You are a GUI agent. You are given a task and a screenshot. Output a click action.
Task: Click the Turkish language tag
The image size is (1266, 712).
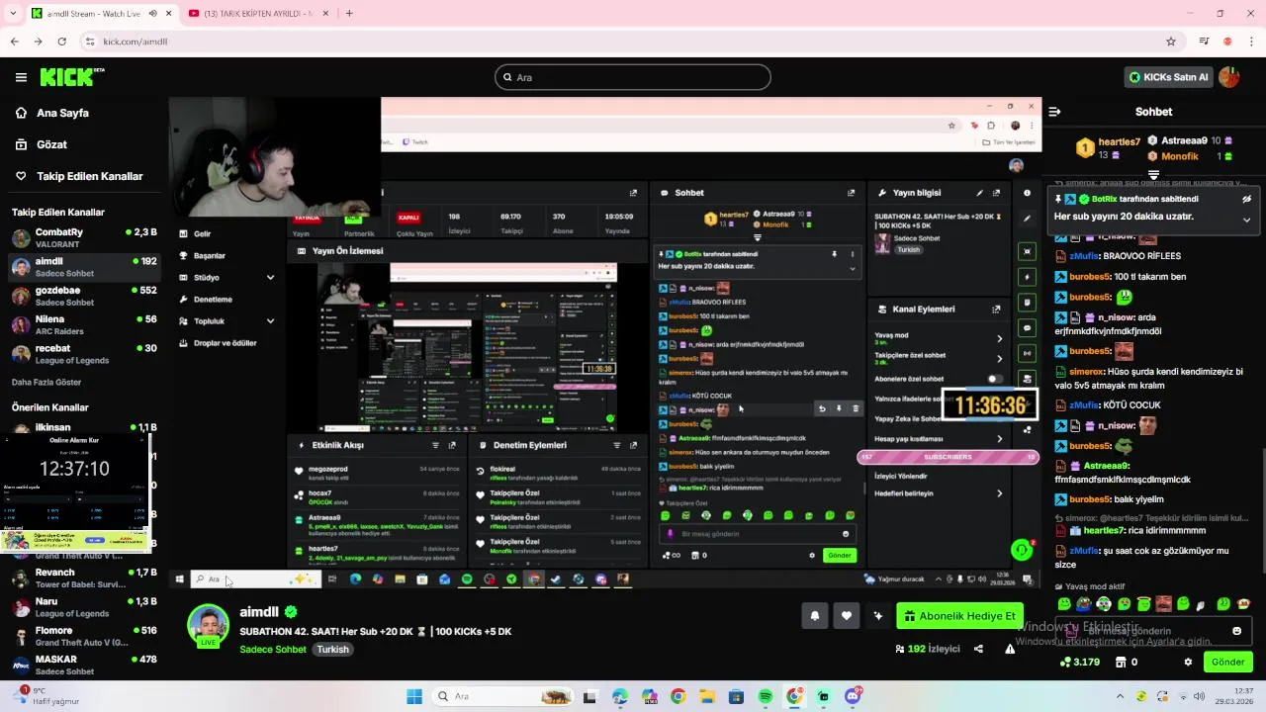tap(332, 650)
